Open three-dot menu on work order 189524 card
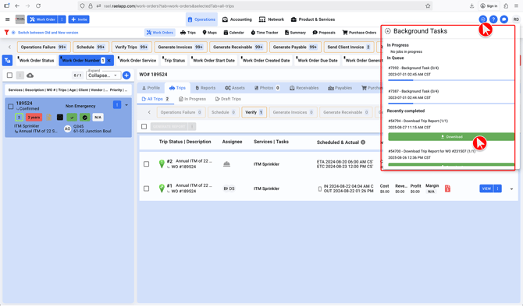The width and height of the screenshot is (523, 306). click(117, 105)
